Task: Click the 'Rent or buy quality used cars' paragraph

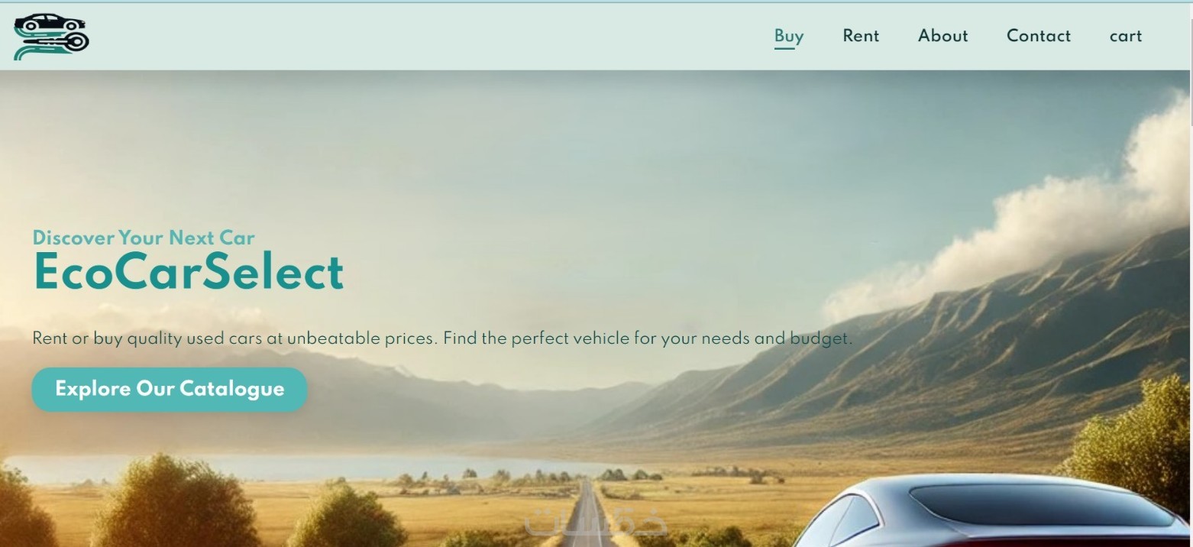Action: point(442,338)
